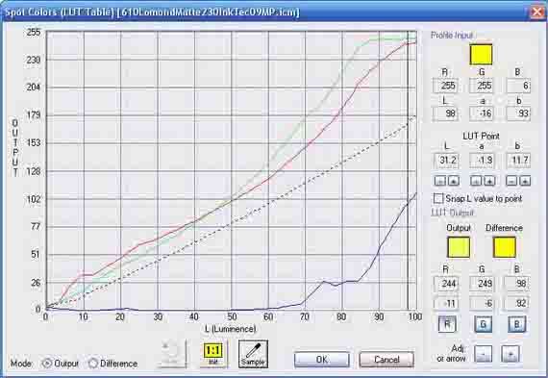Toggle the R channel button

click(x=447, y=324)
